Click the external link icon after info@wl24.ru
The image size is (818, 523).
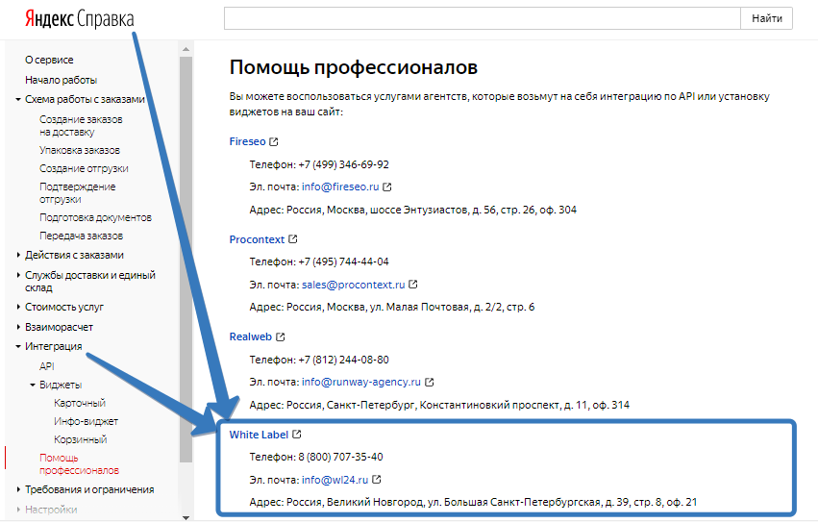tap(377, 479)
